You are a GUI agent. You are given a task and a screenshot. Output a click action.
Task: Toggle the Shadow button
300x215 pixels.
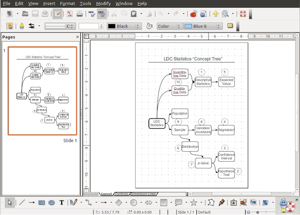[x=230, y=26]
